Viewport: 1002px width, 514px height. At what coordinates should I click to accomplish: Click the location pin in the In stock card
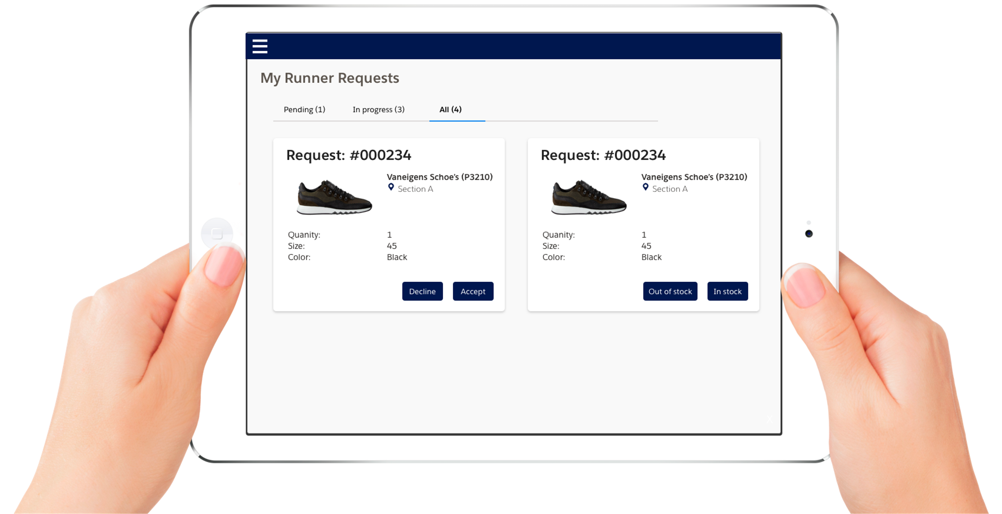645,187
